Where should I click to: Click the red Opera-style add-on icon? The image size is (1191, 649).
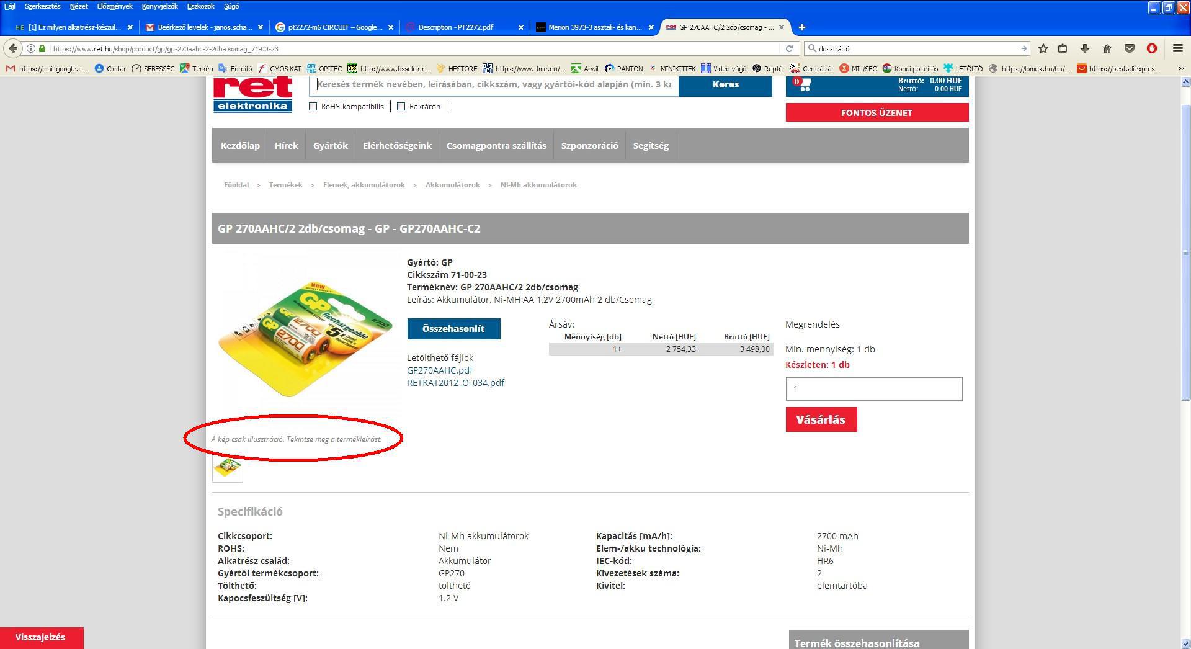coord(1152,48)
